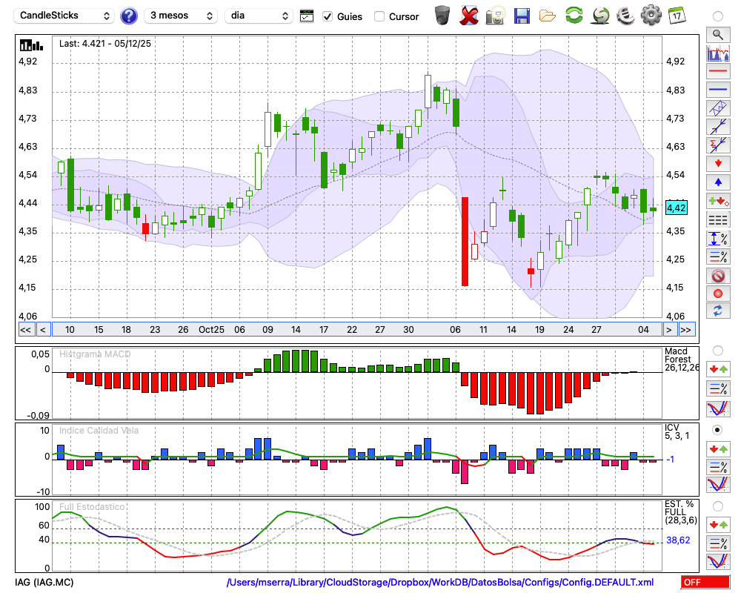Click the volume and price mini-chart tool

[718, 53]
